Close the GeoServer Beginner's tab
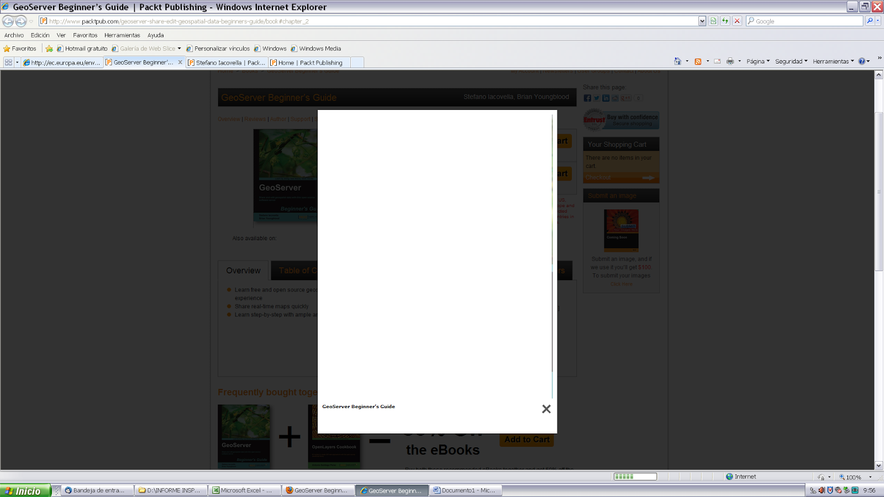884x497 pixels. 180,62
